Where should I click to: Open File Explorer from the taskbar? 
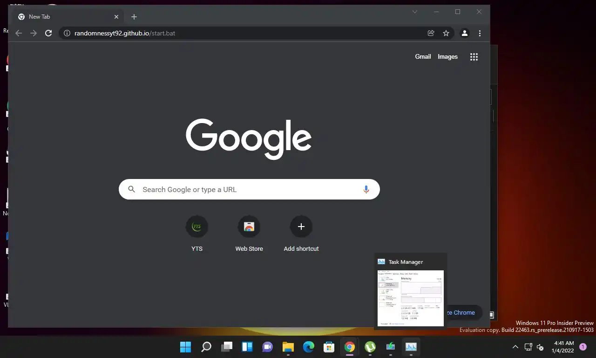click(x=288, y=347)
